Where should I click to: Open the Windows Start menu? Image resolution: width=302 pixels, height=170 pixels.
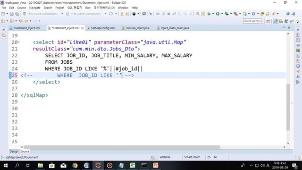(6, 165)
